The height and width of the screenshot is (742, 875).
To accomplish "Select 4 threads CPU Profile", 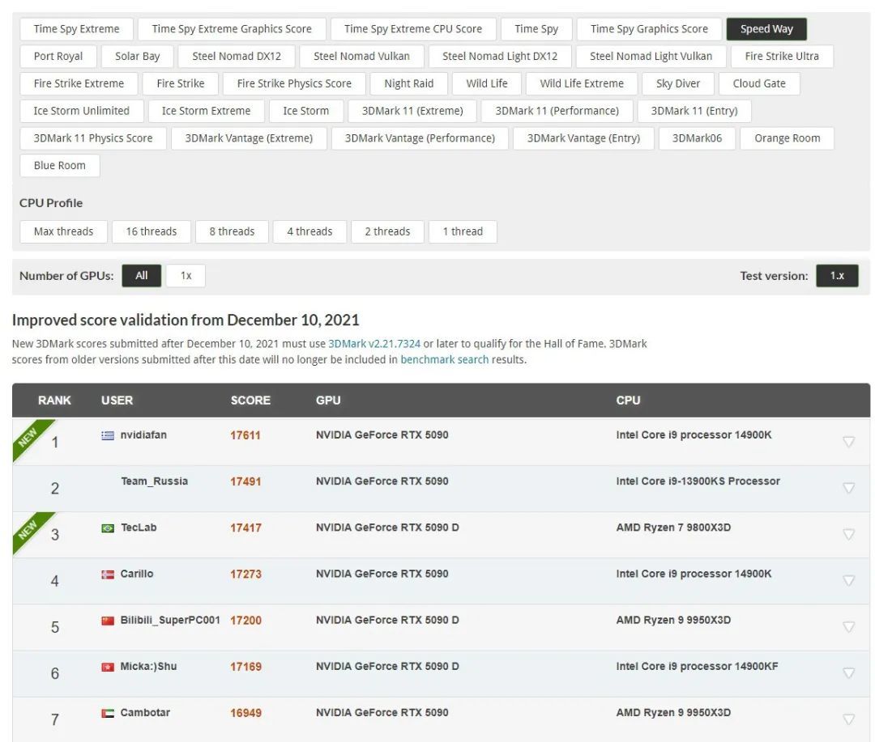I will tap(309, 231).
